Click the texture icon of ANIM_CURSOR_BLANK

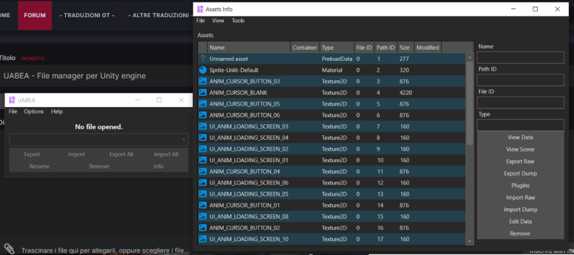[203, 92]
